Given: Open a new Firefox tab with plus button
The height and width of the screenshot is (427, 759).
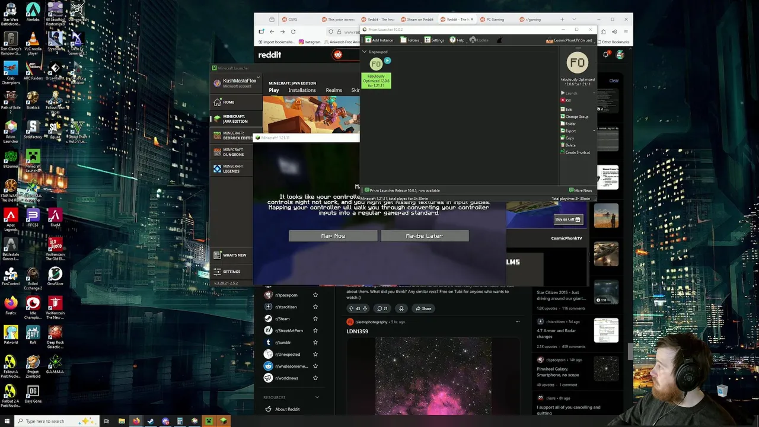Looking at the screenshot, I should (562, 19).
